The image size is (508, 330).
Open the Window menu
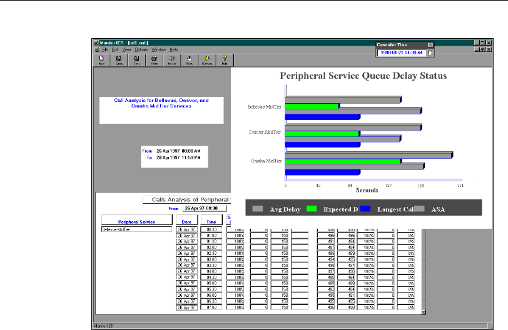pyautogui.click(x=158, y=49)
